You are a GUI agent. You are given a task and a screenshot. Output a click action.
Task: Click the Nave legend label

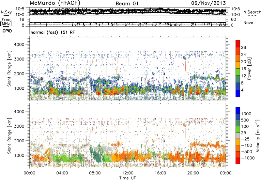coord(248,22)
